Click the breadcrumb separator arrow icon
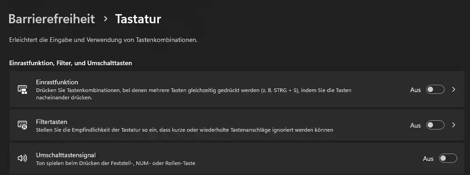This screenshot has width=470, height=175. tap(105, 19)
